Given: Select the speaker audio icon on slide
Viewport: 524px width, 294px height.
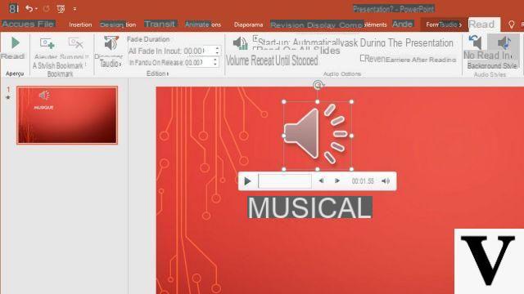Looking at the screenshot, I should click(x=317, y=136).
